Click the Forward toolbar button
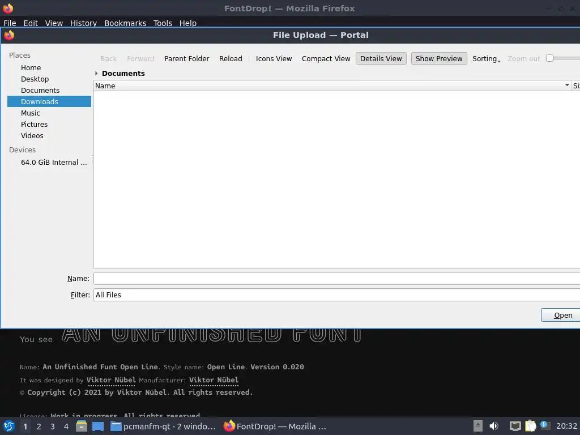The width and height of the screenshot is (580, 435). [x=140, y=58]
